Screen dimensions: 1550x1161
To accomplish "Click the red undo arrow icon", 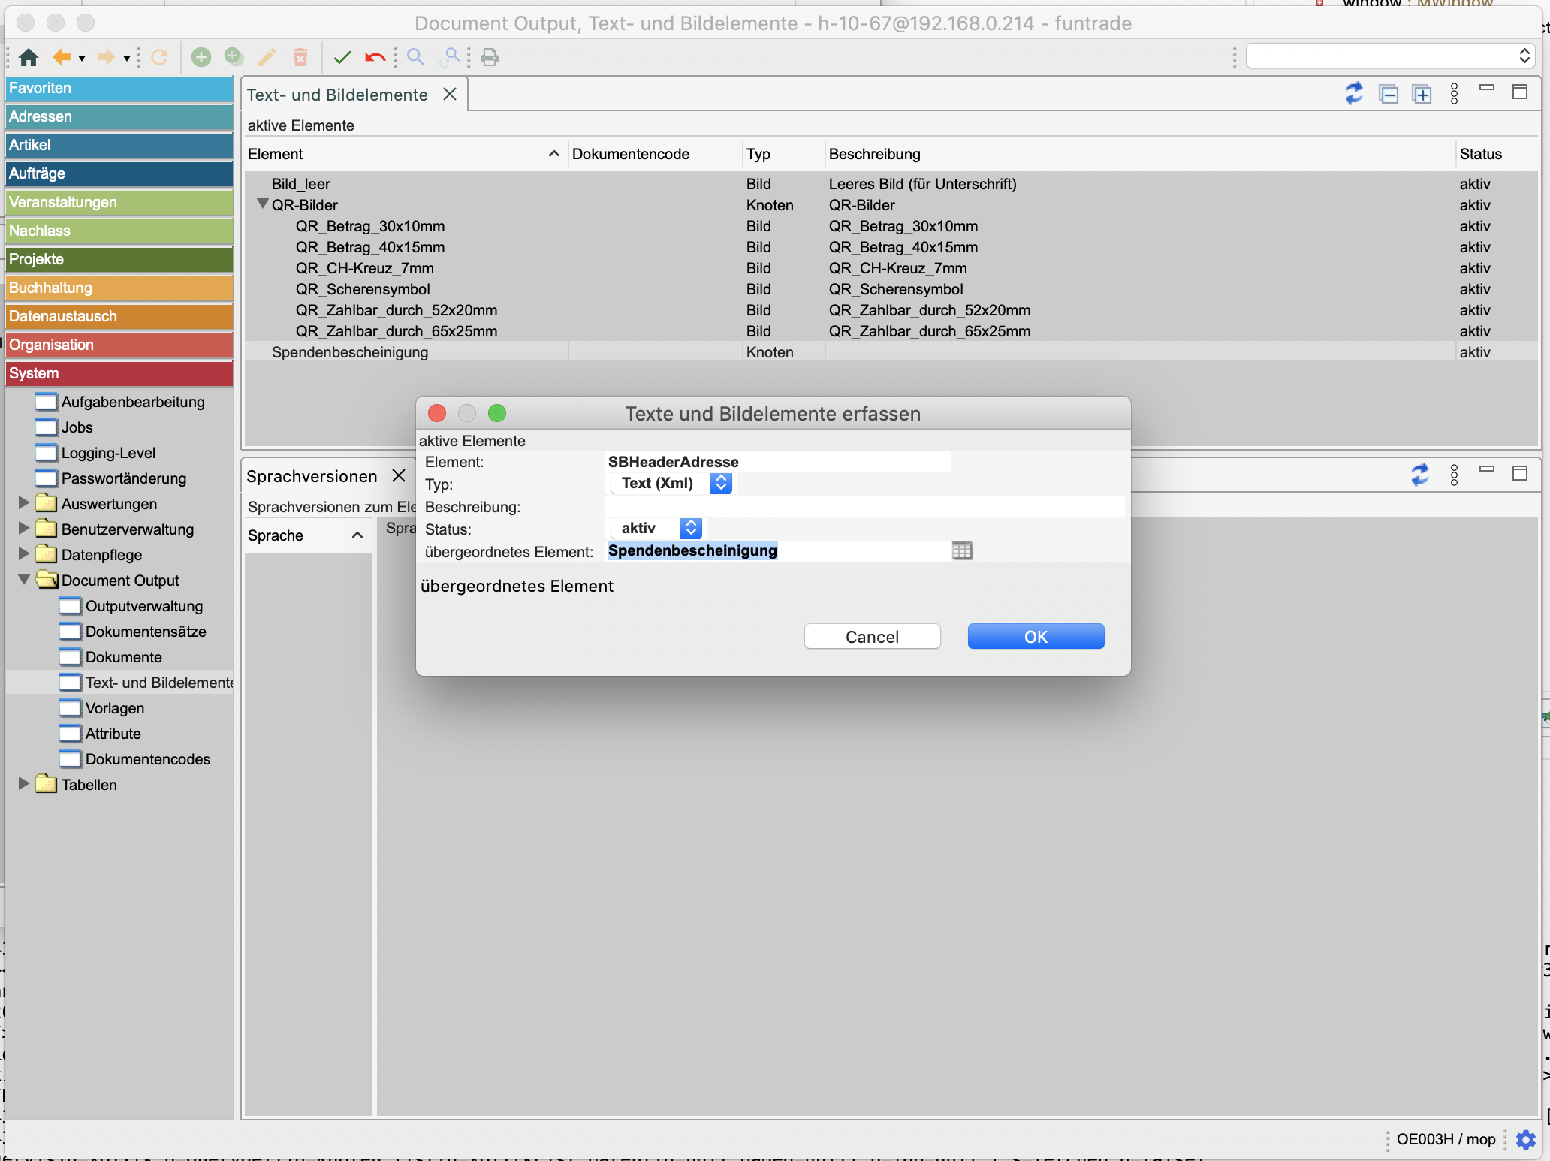I will click(x=375, y=57).
